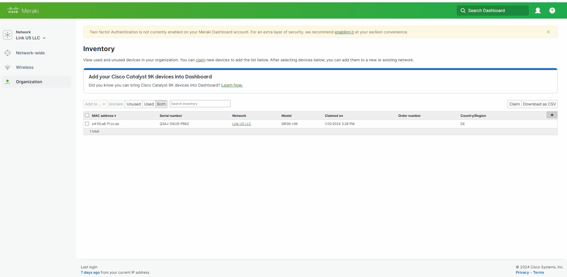Open the Add to... dropdown
The image size is (567, 277).
point(95,104)
